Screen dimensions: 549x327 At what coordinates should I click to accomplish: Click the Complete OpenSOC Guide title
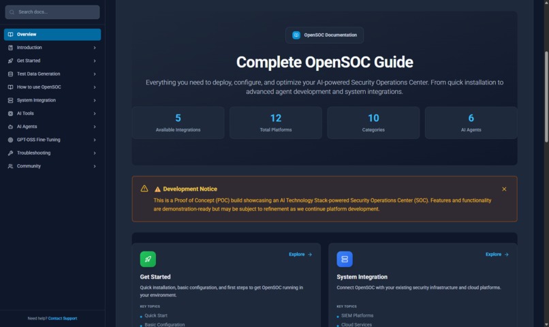[325, 62]
